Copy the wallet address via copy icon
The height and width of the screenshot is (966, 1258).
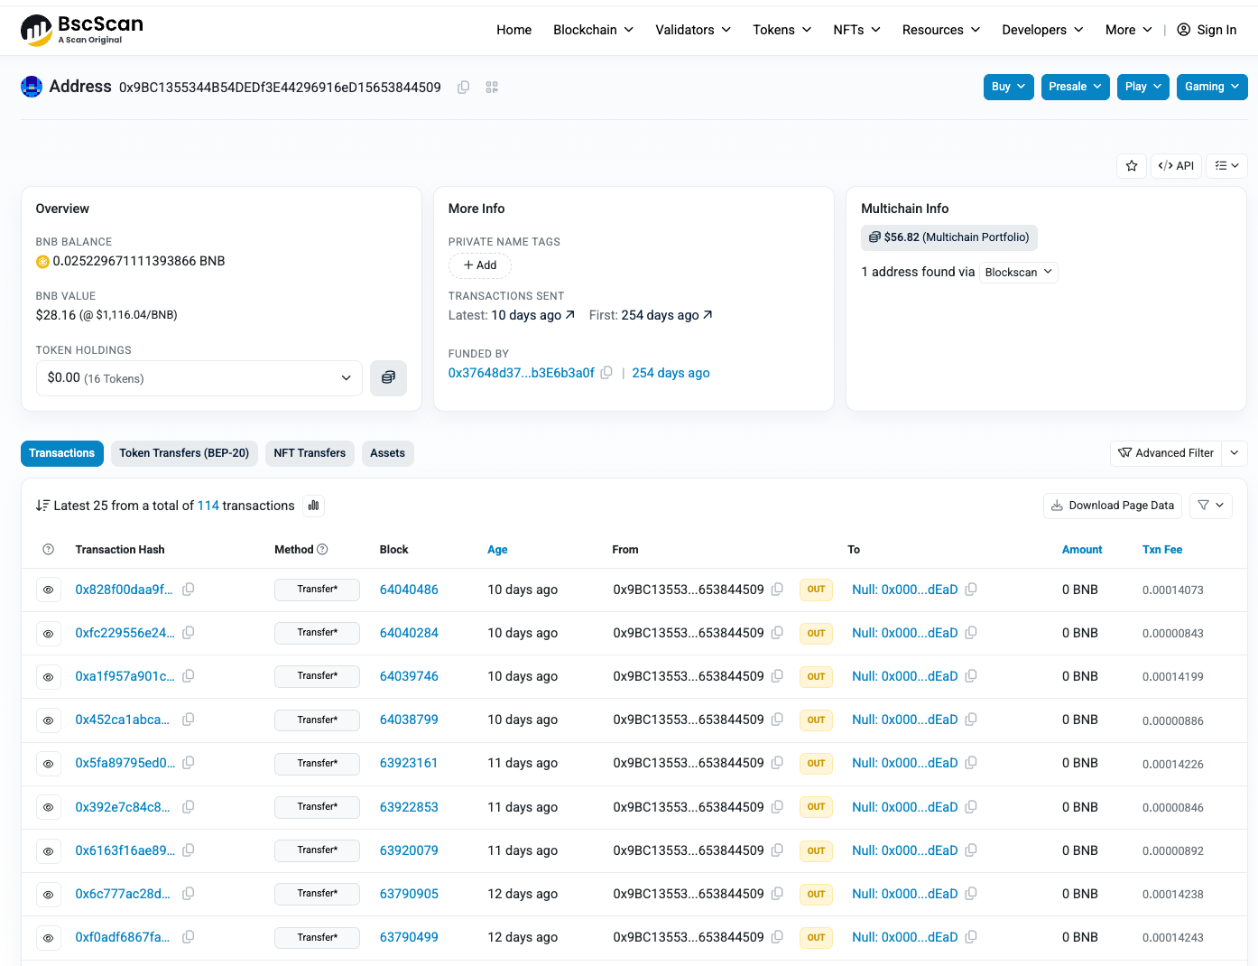pyautogui.click(x=463, y=87)
